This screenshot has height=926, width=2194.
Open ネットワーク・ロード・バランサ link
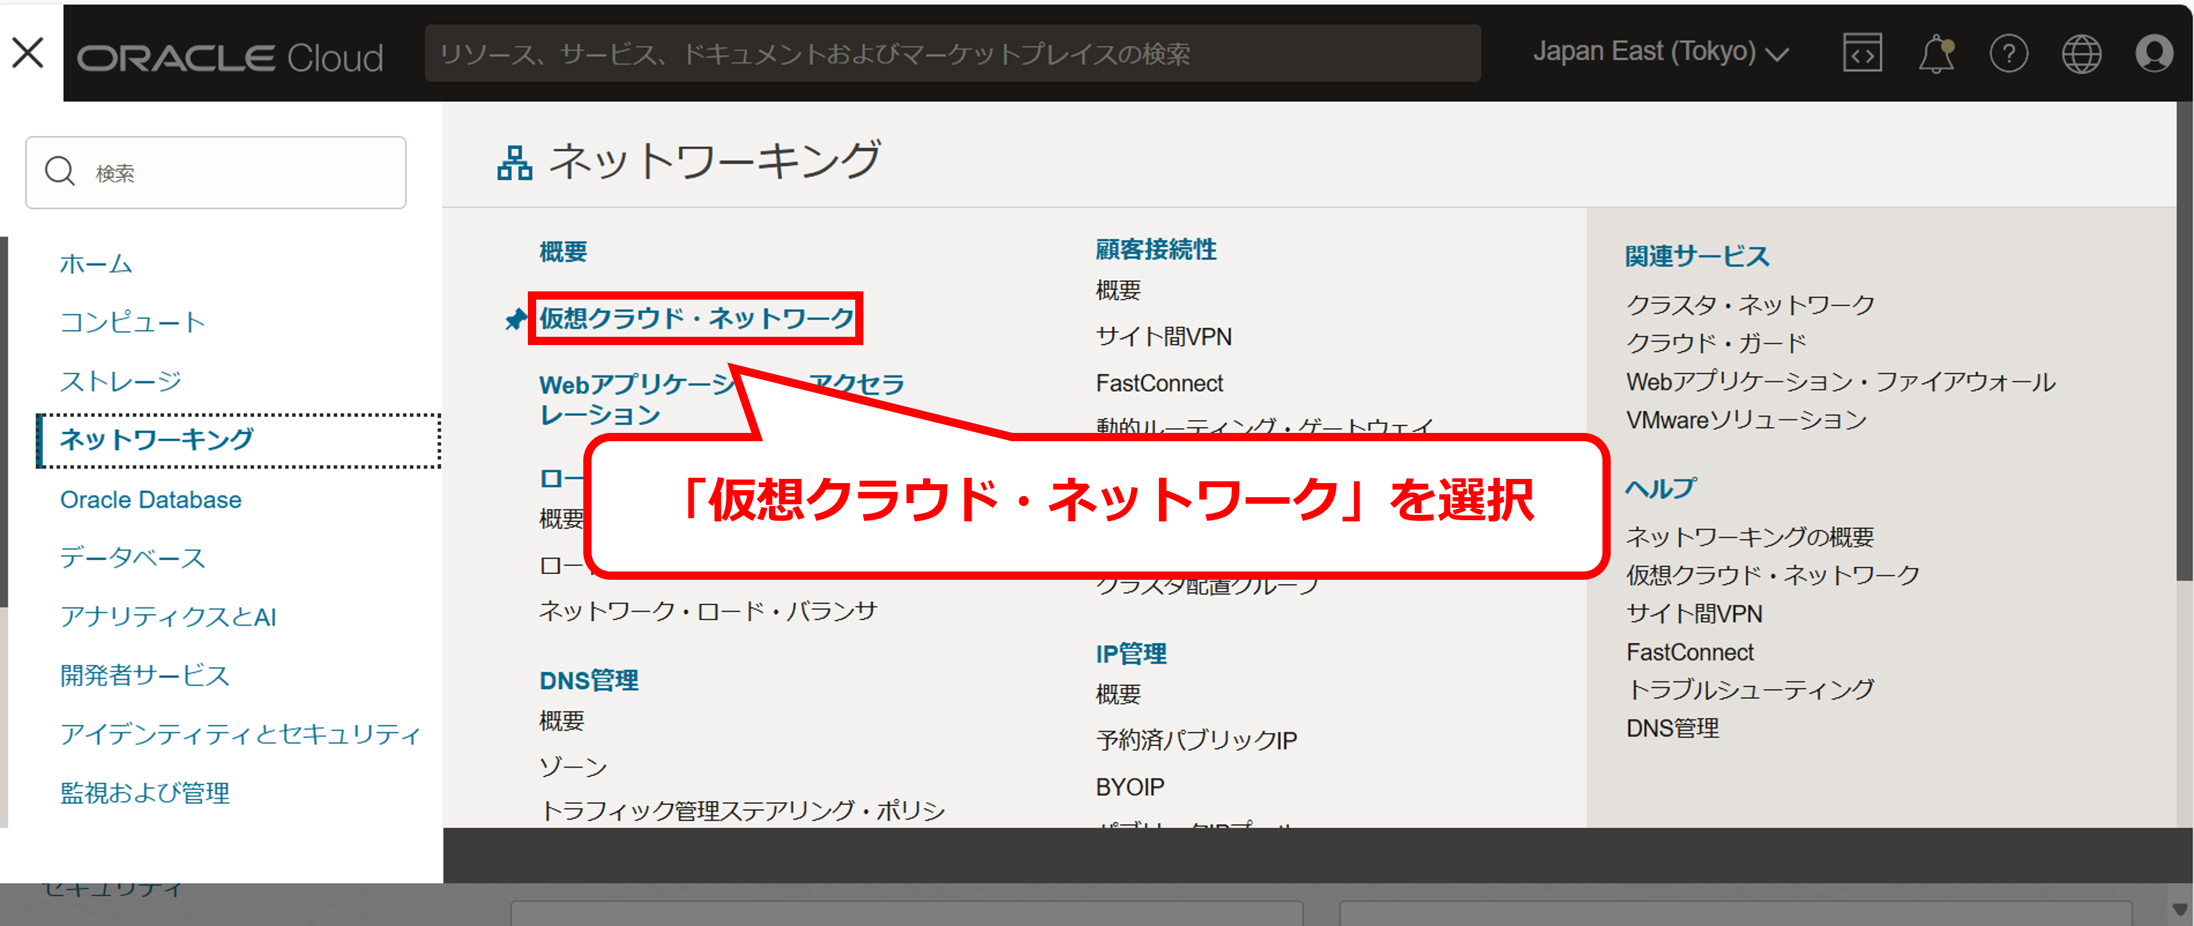tap(708, 611)
